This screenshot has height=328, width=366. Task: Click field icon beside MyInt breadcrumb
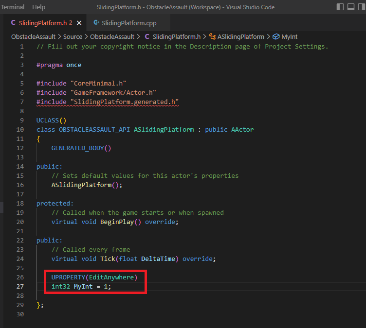pos(276,36)
